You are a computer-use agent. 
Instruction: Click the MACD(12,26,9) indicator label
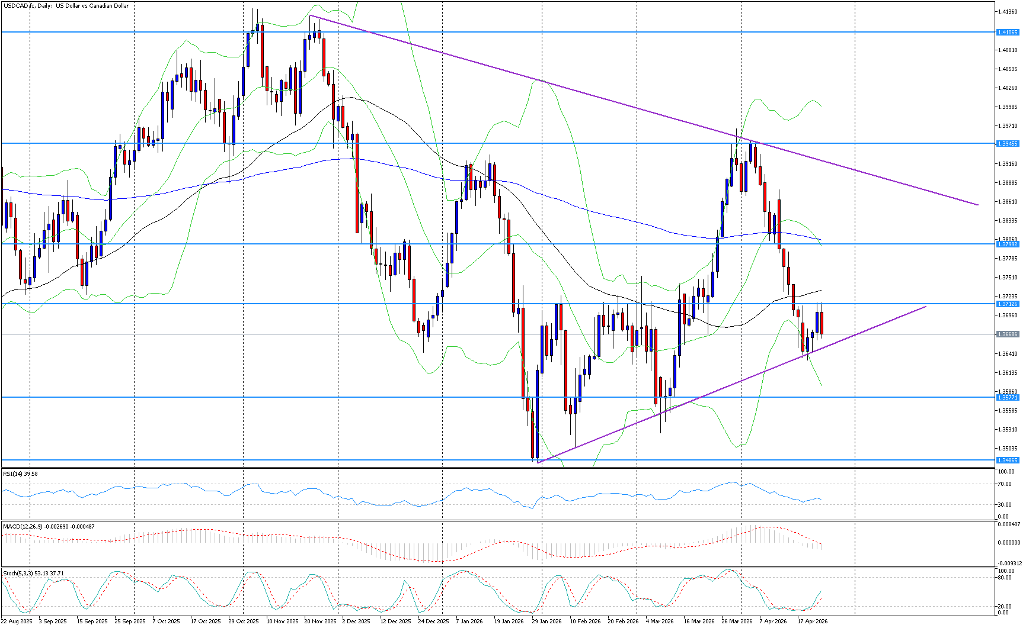coord(49,526)
